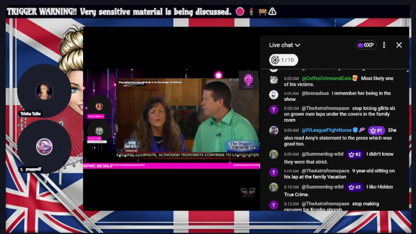
Task: Click @CoffeeCrimeandCats username in chat
Action: coord(326,78)
